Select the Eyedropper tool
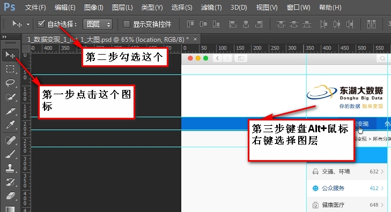The width and height of the screenshot is (391, 212). tap(10, 124)
